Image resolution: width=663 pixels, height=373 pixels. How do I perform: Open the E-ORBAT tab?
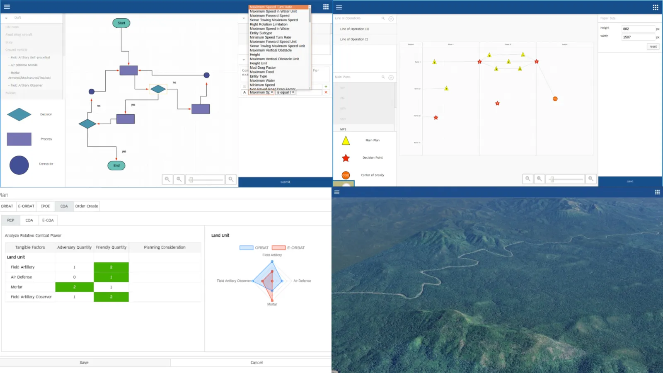(26, 206)
